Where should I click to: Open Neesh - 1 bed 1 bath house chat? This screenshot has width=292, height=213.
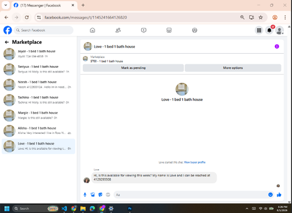coord(39,85)
